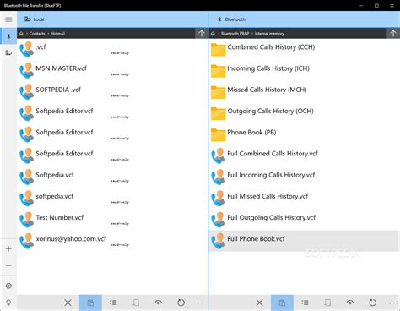Click Contacts in the Local breadcrumb
400x311 pixels.
[x=37, y=34]
